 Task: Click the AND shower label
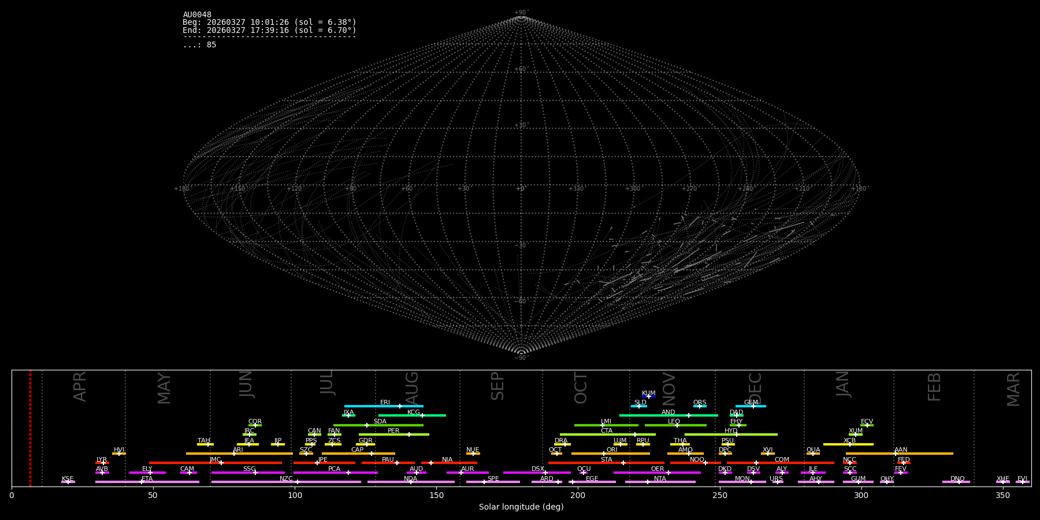[668, 413]
